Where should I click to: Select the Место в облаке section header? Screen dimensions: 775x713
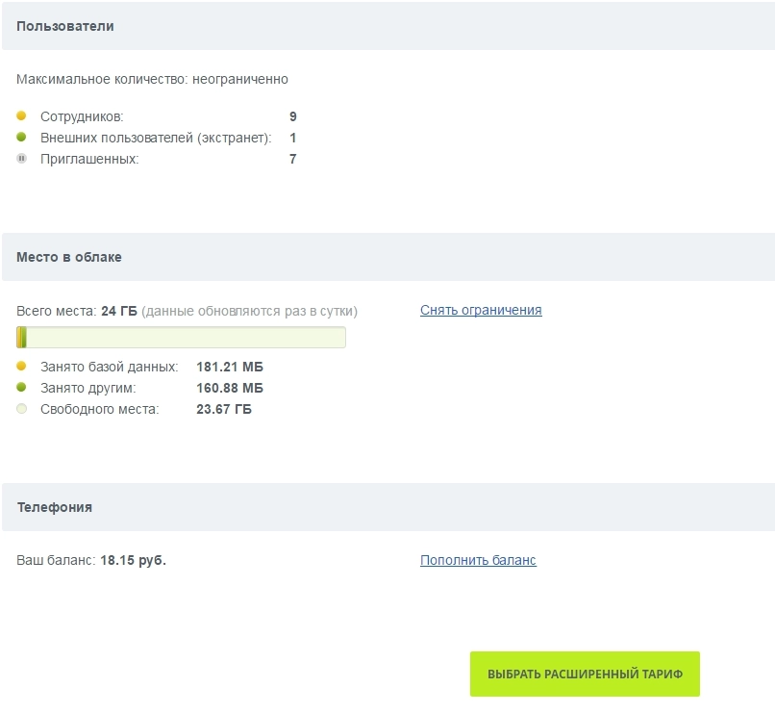69,257
